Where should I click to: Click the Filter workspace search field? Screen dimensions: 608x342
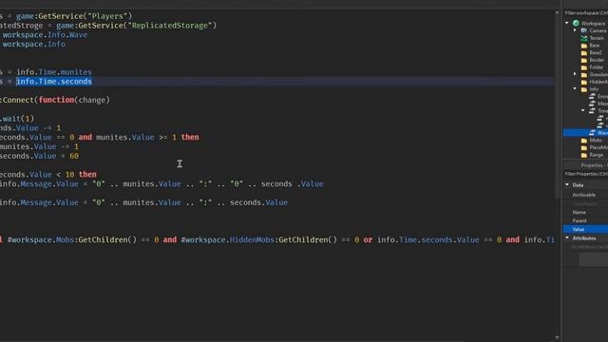tap(585, 13)
